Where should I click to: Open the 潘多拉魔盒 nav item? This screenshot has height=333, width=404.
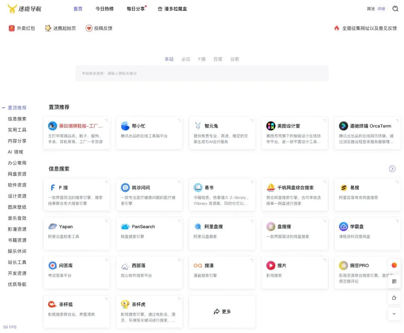(x=172, y=9)
